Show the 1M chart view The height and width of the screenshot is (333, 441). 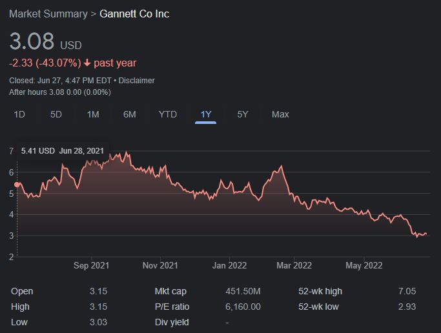(x=93, y=114)
